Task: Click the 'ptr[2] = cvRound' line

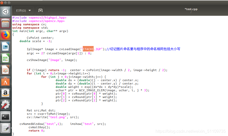Action: tap(86, 100)
